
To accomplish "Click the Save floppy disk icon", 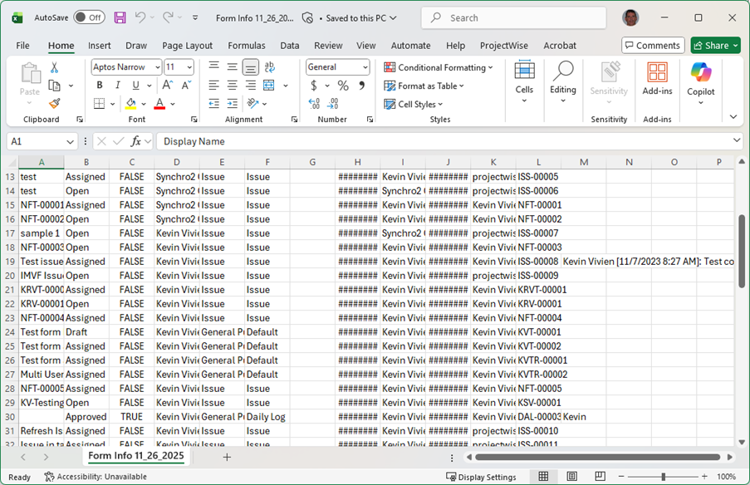I will 120,17.
